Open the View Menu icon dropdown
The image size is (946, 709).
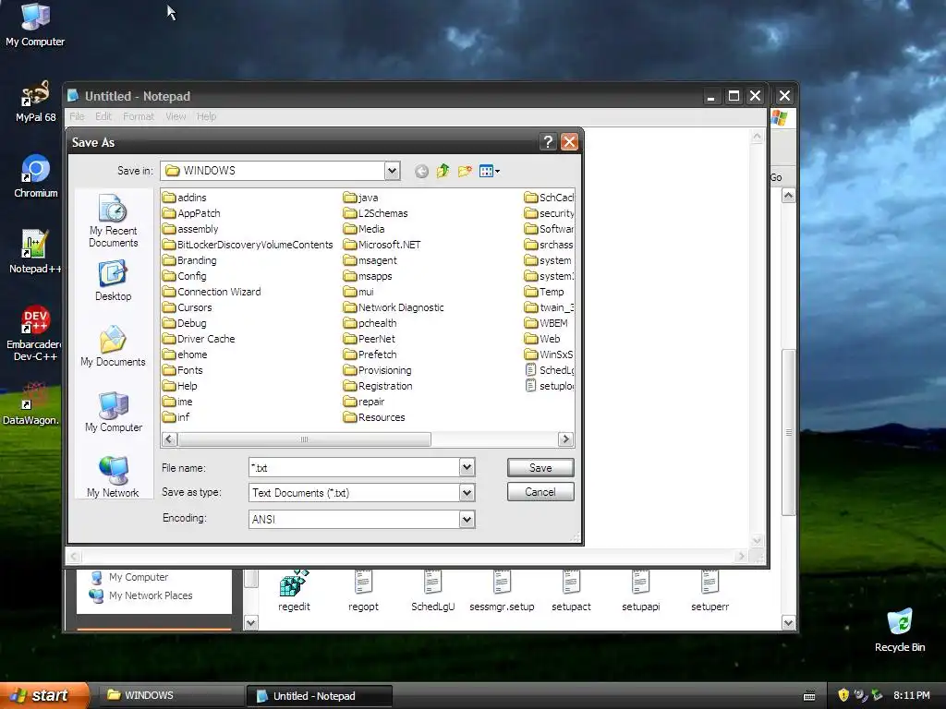[x=490, y=171]
